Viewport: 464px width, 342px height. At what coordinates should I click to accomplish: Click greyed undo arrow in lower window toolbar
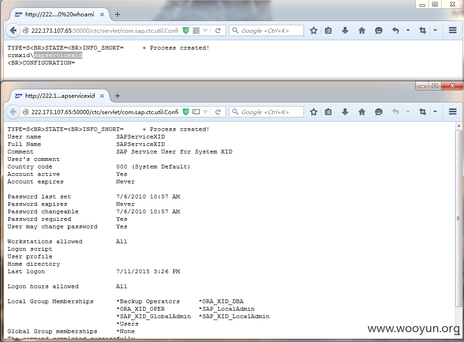[x=396, y=112]
